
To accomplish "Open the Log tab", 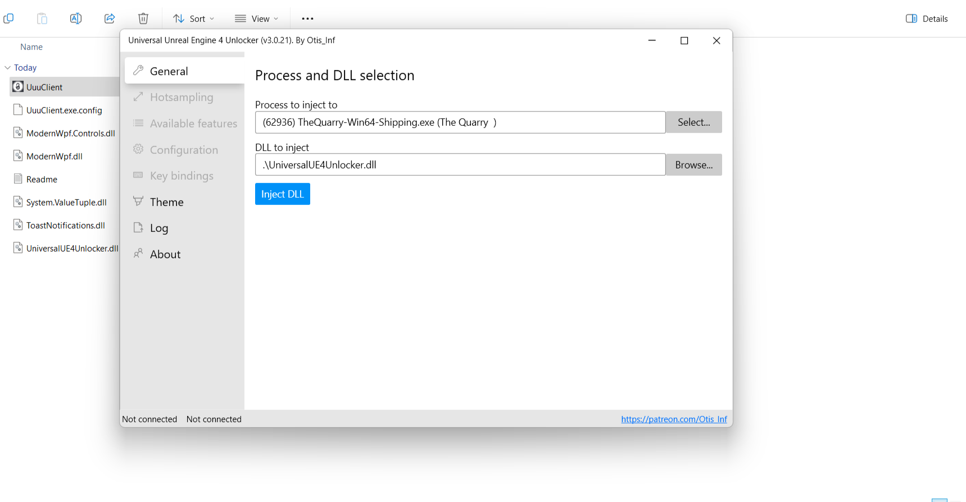I will (x=159, y=228).
